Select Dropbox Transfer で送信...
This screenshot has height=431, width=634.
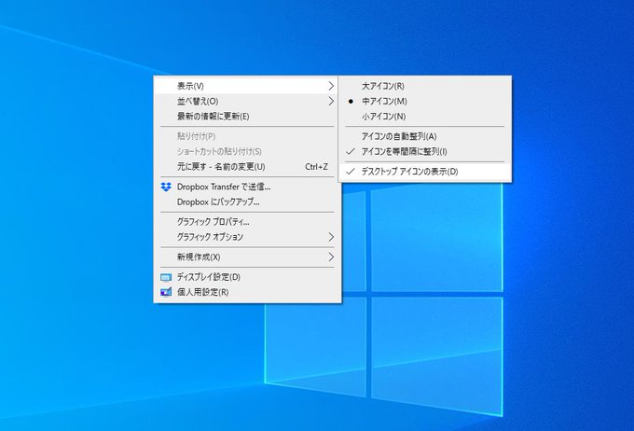[247, 187]
